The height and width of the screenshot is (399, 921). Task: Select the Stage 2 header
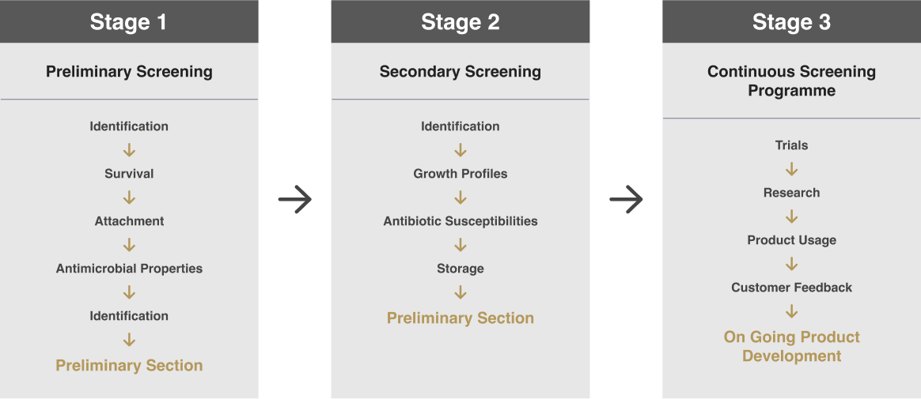(x=460, y=21)
